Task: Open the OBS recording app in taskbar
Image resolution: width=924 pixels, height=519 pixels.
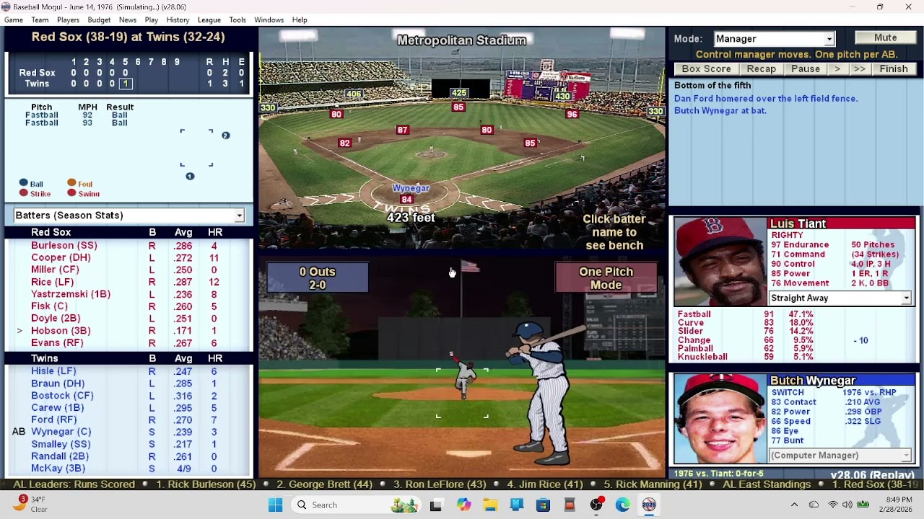Action: click(596, 505)
